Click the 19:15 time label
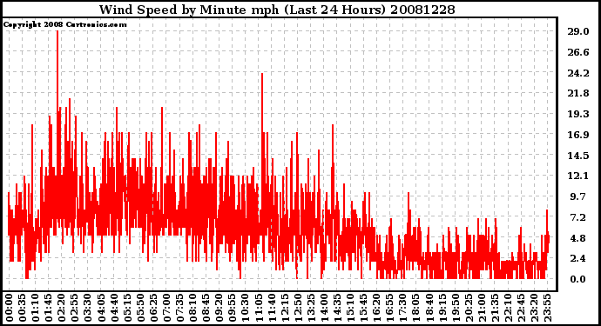Viewport: 601px width, 326px height. (442, 308)
